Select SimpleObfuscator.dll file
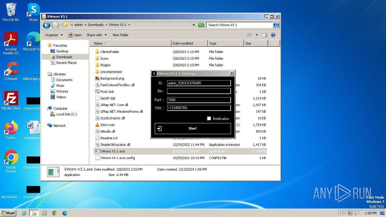 tap(115, 145)
